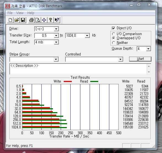Open the View menu
The width and height of the screenshot is (162, 153).
click(x=20, y=13)
